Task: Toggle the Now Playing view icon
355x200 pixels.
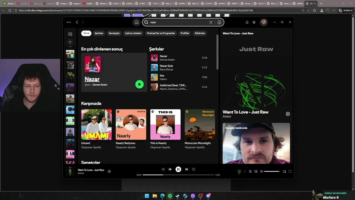Action: pyautogui.click(x=239, y=171)
